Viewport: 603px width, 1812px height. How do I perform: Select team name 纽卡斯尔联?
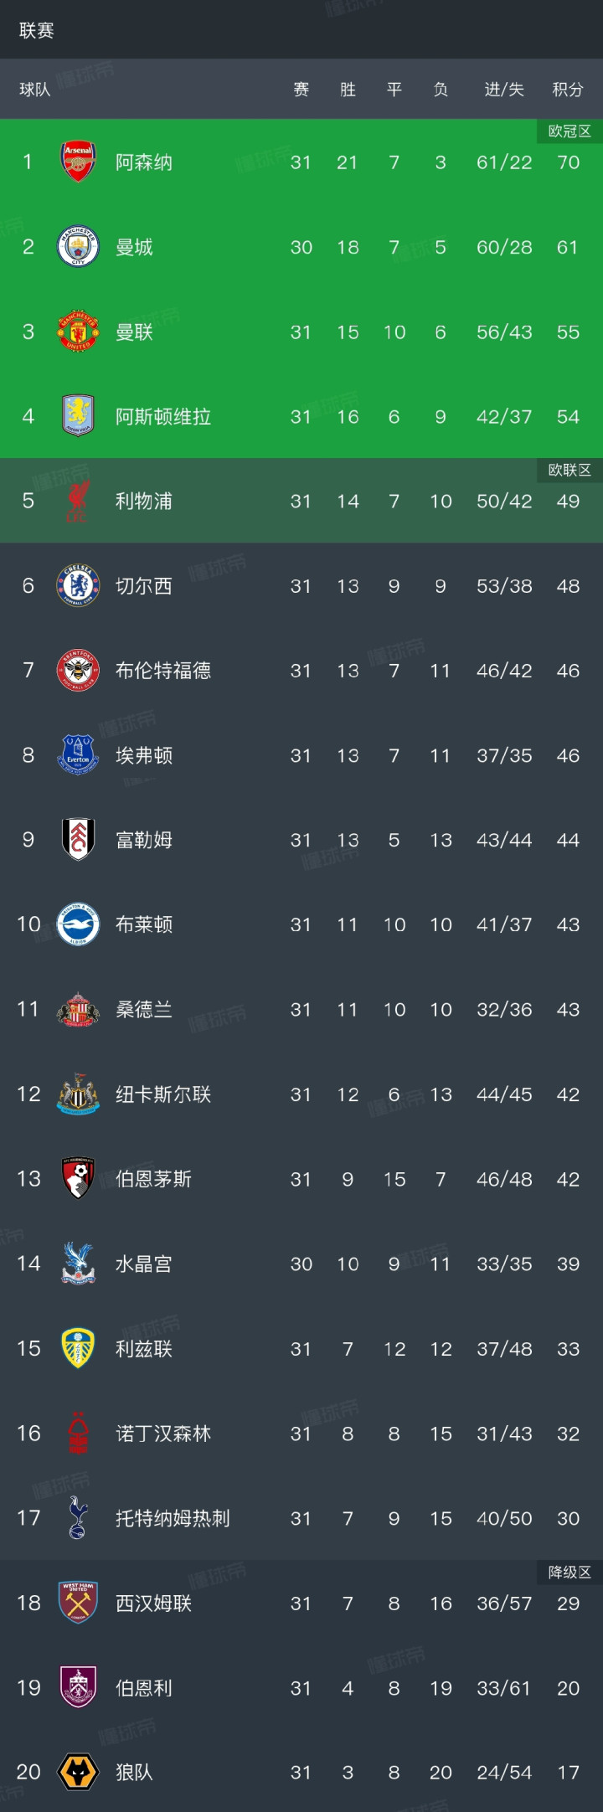[x=163, y=1094]
